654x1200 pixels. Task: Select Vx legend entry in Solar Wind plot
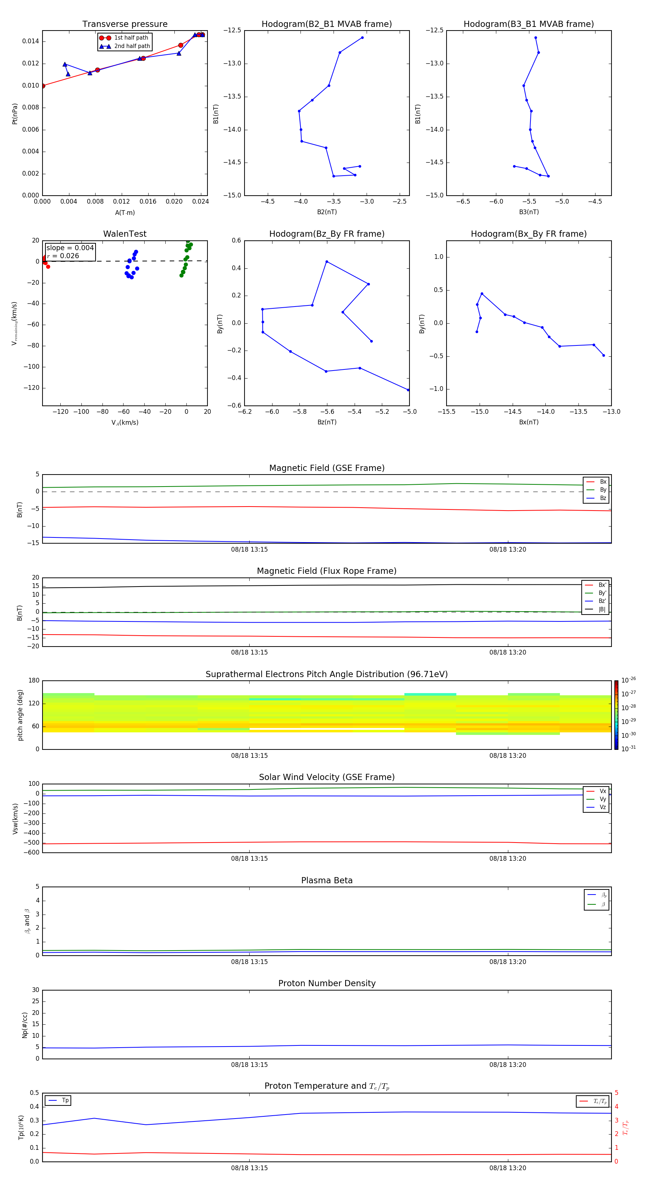pos(596,792)
